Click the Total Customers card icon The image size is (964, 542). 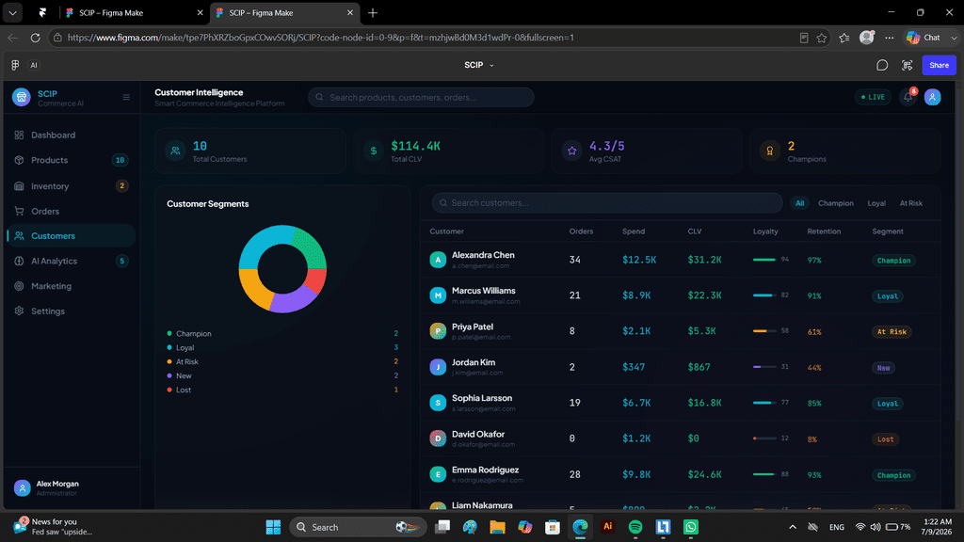[175, 151]
